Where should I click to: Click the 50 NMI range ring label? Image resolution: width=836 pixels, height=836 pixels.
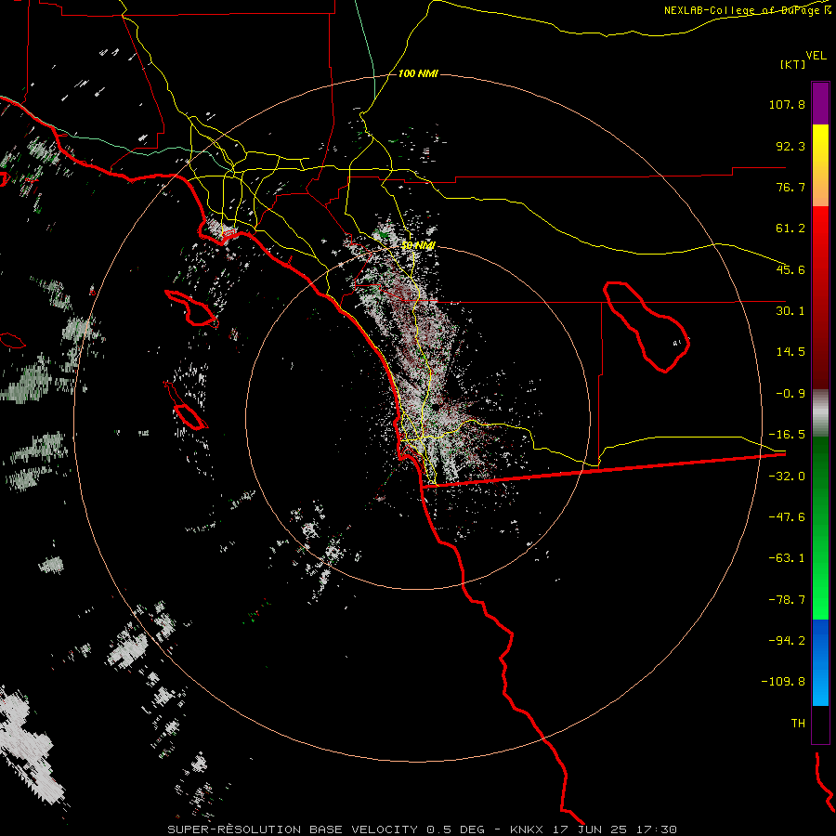coord(419,245)
